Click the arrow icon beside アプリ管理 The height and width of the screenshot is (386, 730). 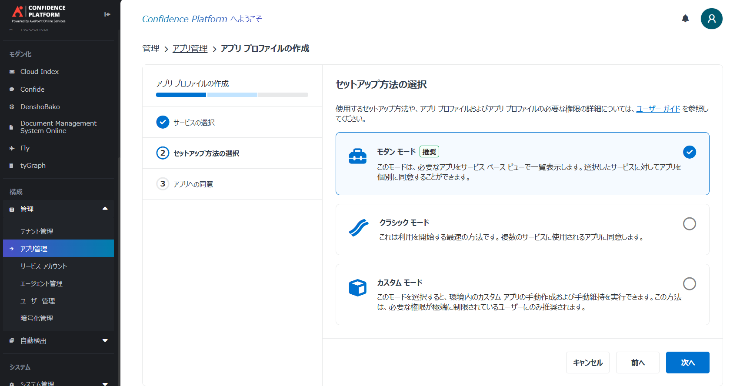(12, 249)
